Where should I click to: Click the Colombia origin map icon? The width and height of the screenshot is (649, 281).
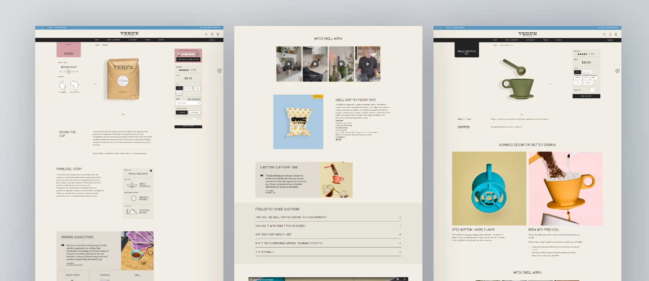(x=63, y=85)
